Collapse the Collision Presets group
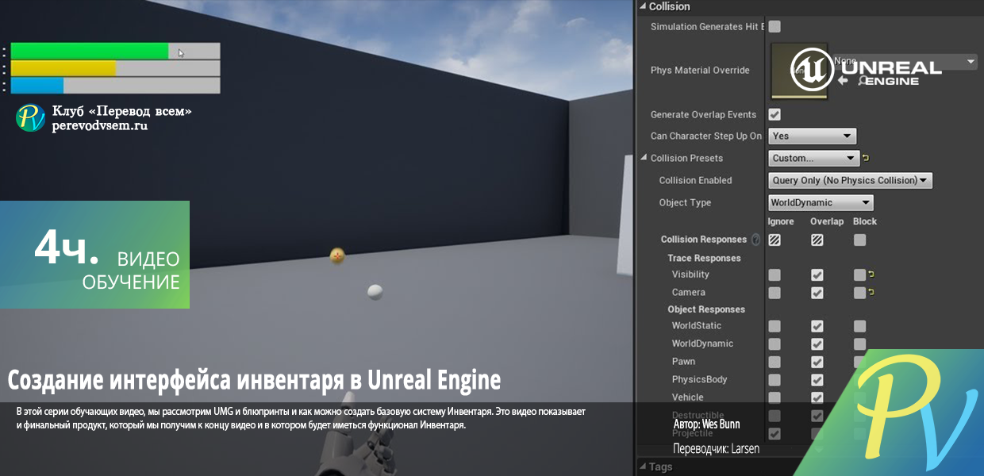Viewport: 984px width, 476px height. pos(644,158)
